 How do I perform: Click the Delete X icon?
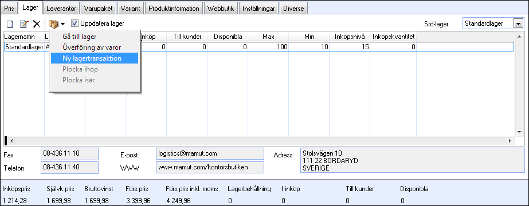click(x=37, y=24)
